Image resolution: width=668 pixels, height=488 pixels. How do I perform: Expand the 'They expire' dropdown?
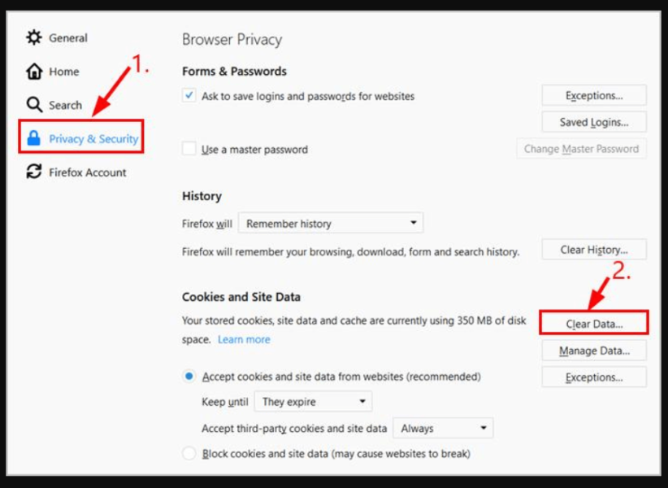pyautogui.click(x=313, y=402)
